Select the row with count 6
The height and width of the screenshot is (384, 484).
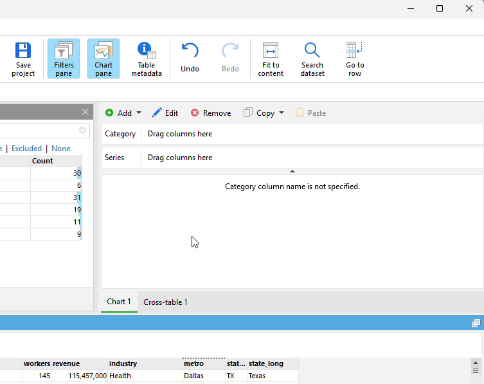[40, 185]
